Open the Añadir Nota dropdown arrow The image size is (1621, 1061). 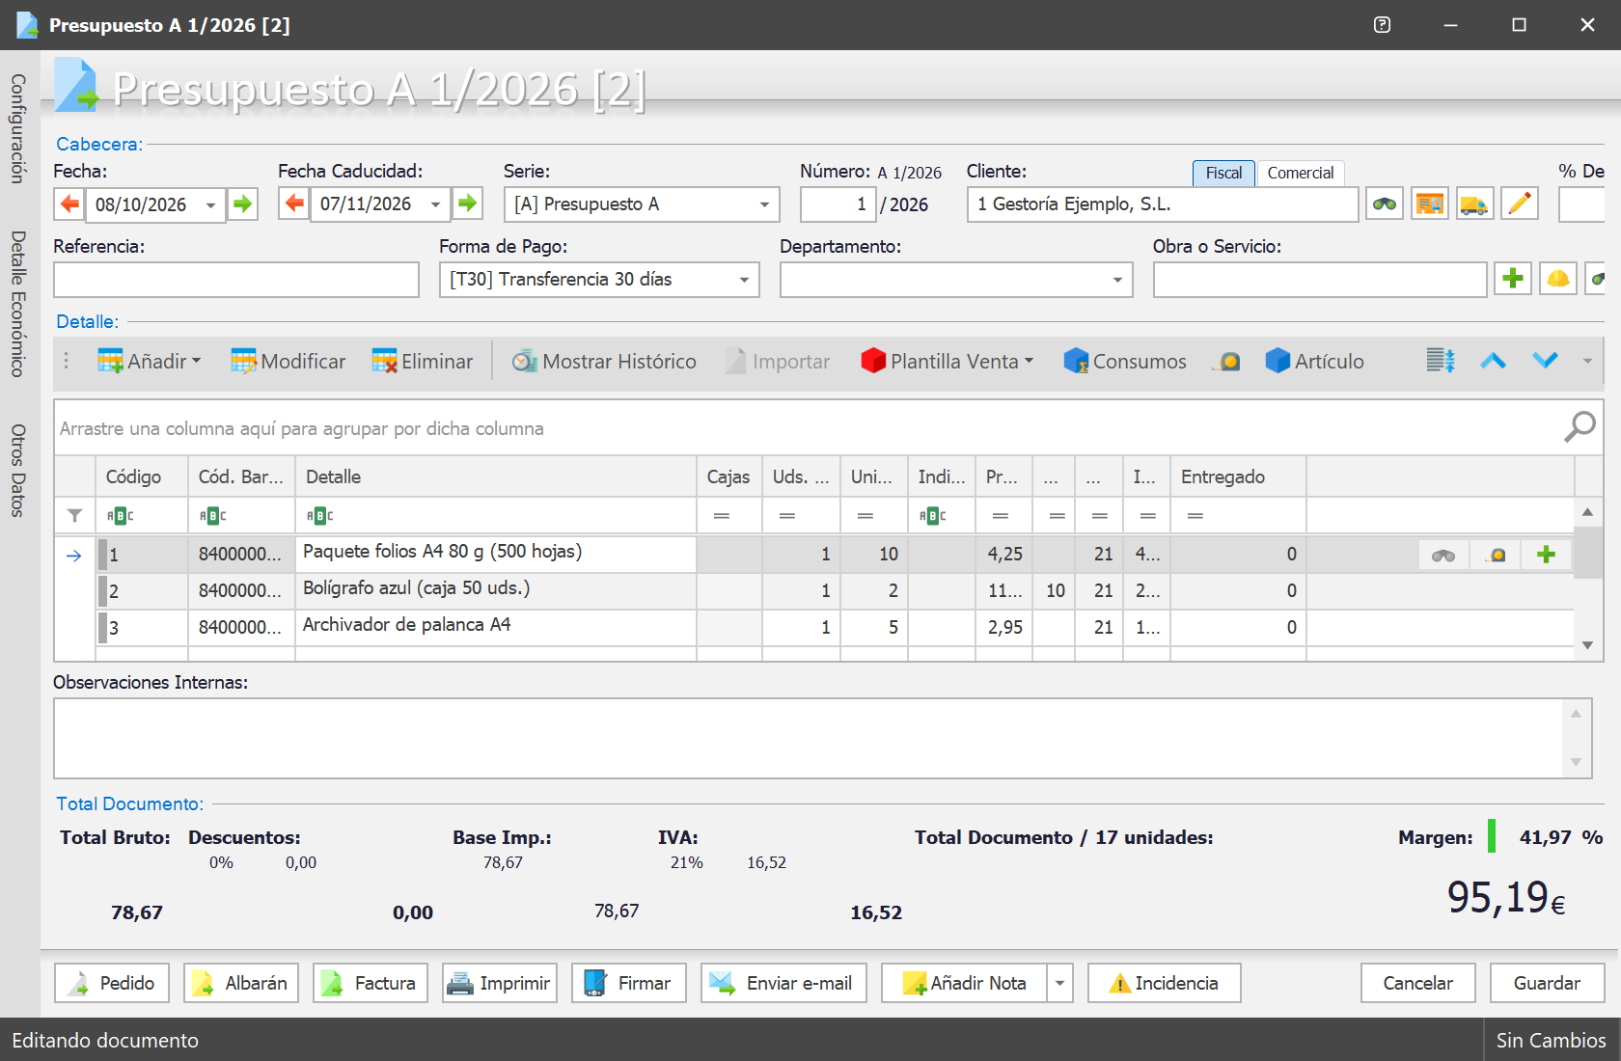(1059, 983)
